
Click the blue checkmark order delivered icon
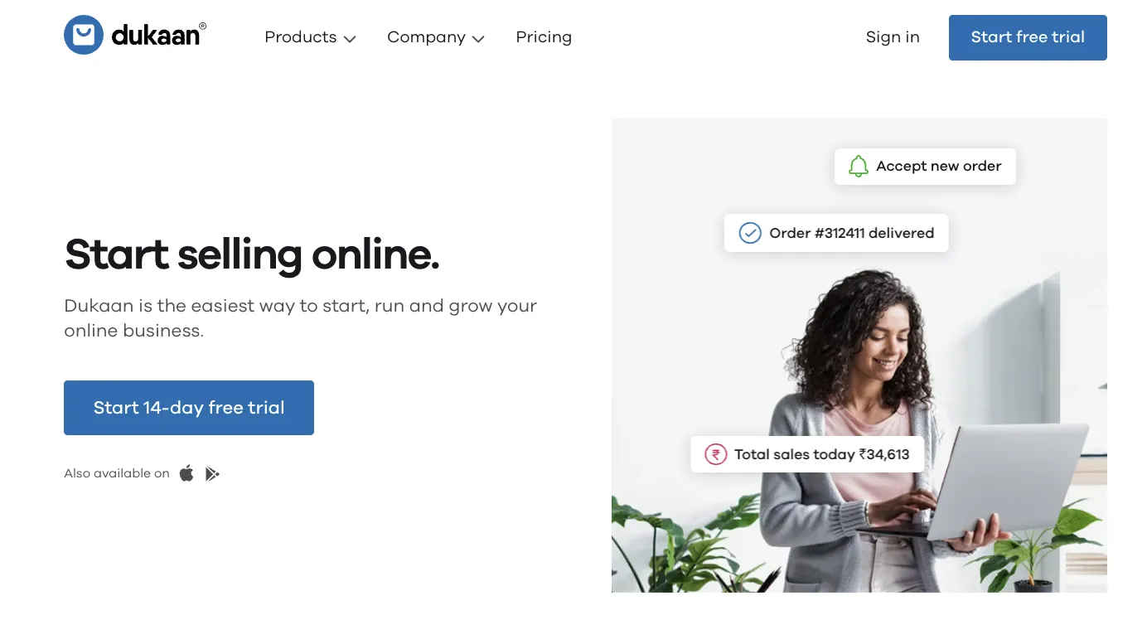coord(750,233)
